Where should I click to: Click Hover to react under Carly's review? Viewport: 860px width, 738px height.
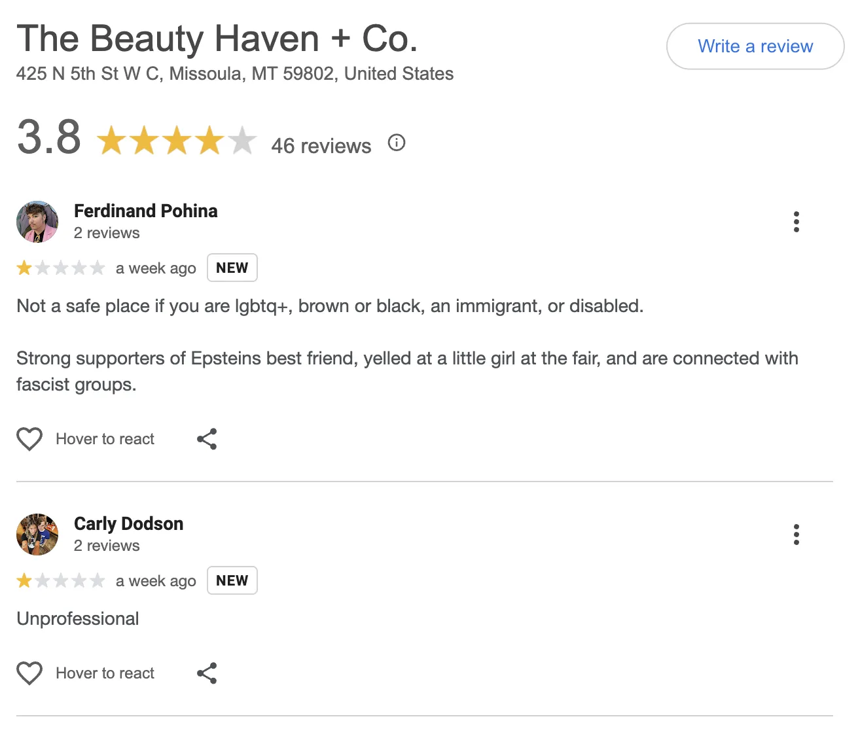click(105, 673)
